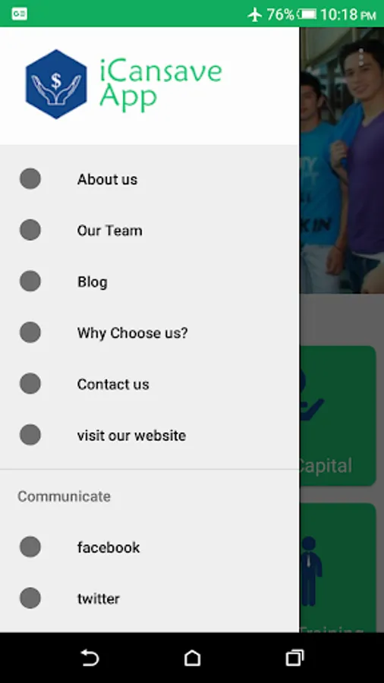384x683 pixels.
Task: Open the Why Choose us? page
Action: 150,333
